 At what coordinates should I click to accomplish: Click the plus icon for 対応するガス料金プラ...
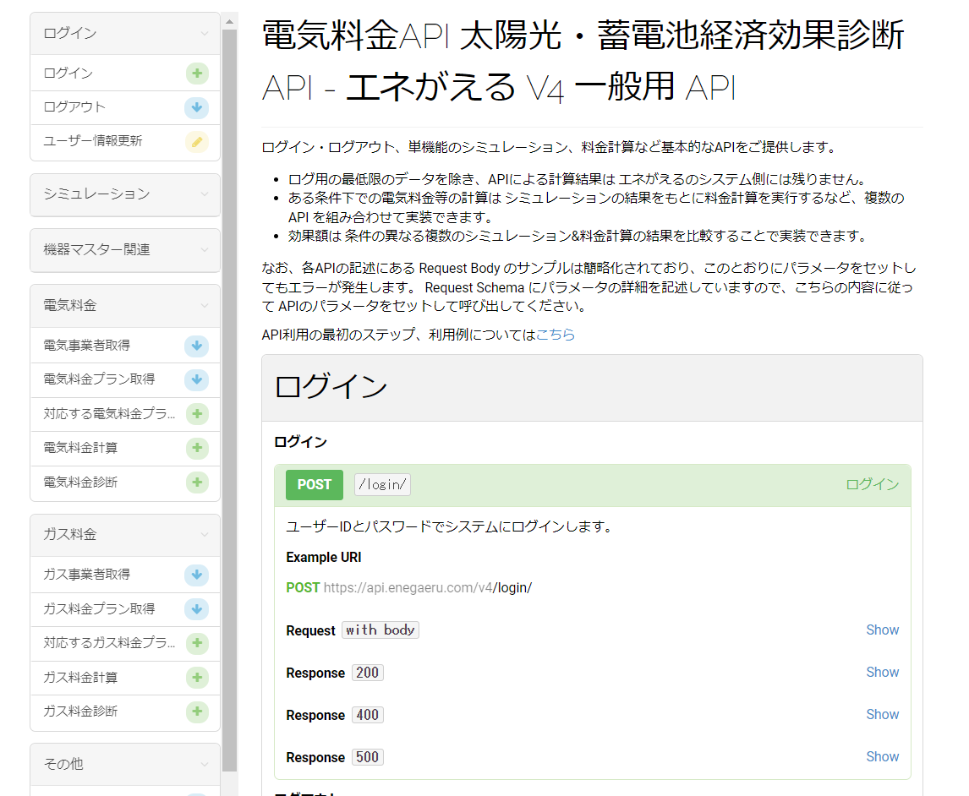pyautogui.click(x=197, y=643)
